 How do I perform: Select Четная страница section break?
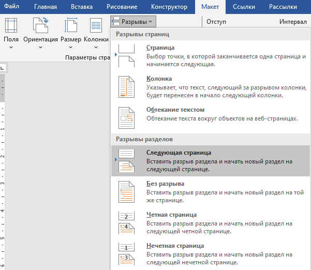click(211, 223)
